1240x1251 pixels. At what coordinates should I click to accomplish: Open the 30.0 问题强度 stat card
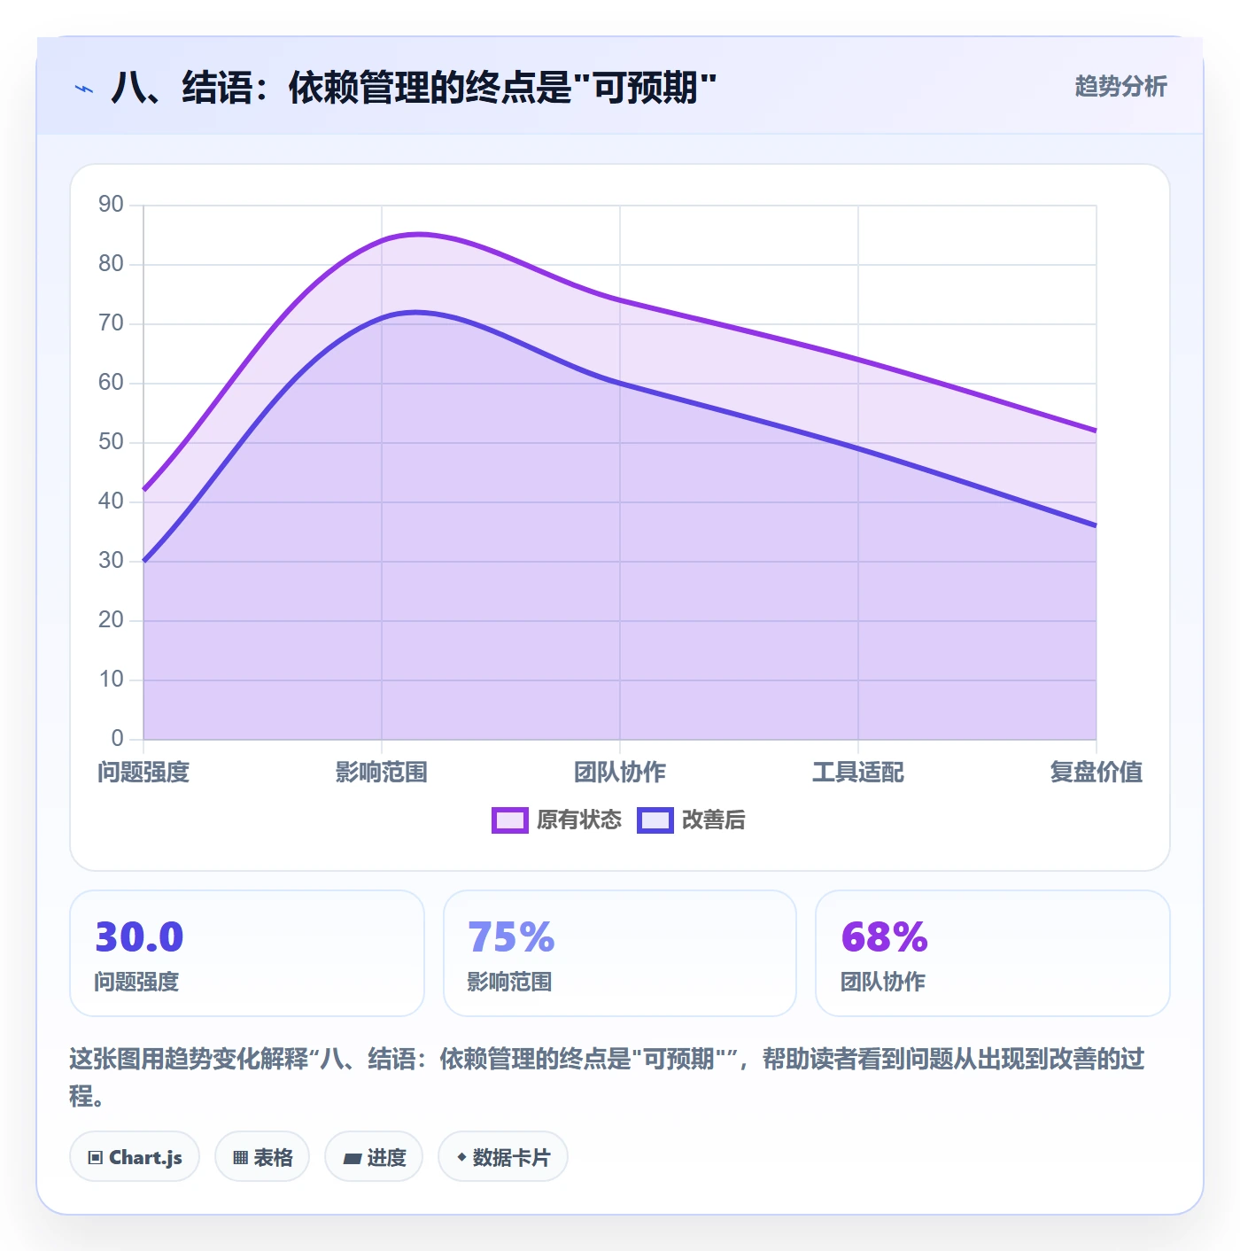[x=247, y=953]
